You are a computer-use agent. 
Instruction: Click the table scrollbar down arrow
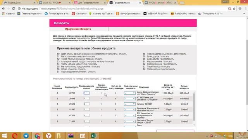(x=194, y=125)
